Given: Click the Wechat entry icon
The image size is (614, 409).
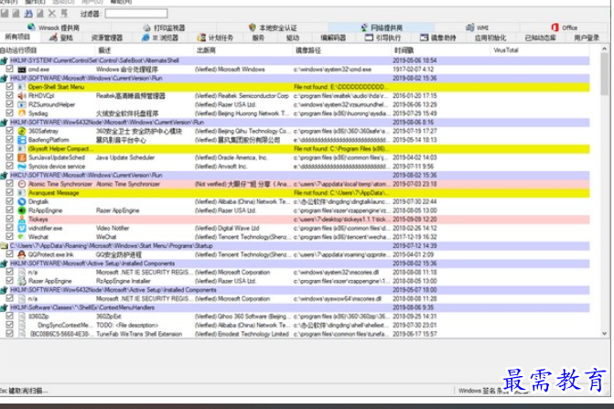Looking at the screenshot, I should tap(22, 237).
